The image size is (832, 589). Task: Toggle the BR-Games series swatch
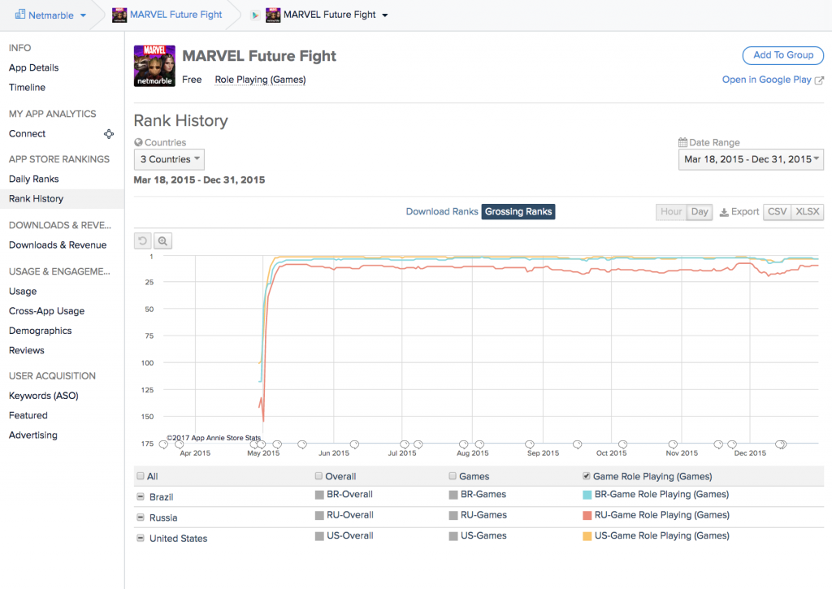[x=453, y=495]
